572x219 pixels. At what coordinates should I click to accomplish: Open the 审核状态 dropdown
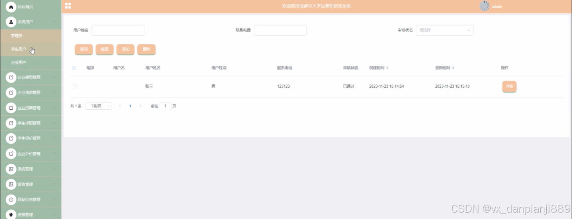coord(445,30)
